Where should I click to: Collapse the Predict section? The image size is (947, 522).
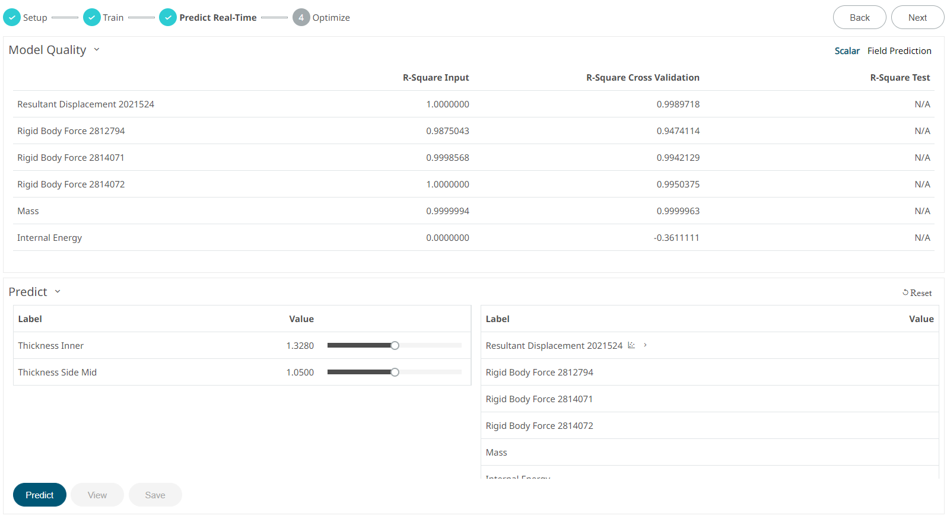pyautogui.click(x=58, y=292)
